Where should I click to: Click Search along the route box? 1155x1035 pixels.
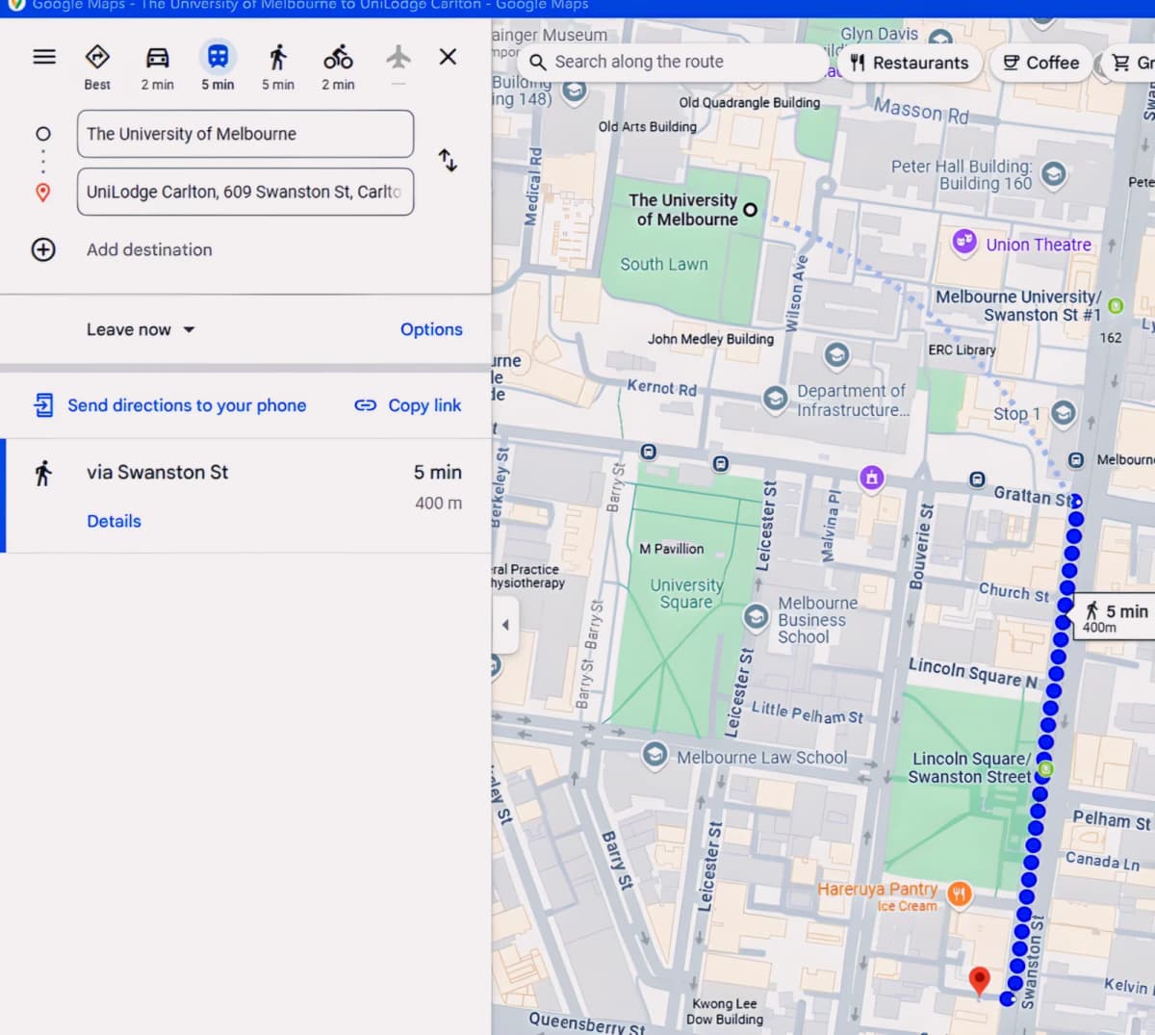pos(674,62)
